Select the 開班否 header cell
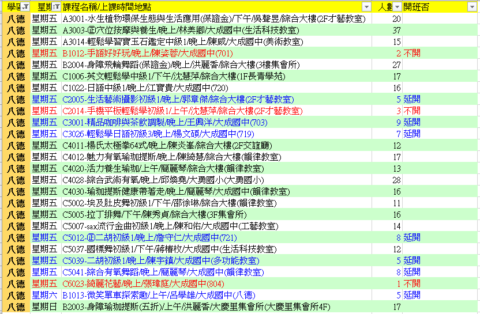The image size is (480, 314). pyautogui.click(x=427, y=6)
